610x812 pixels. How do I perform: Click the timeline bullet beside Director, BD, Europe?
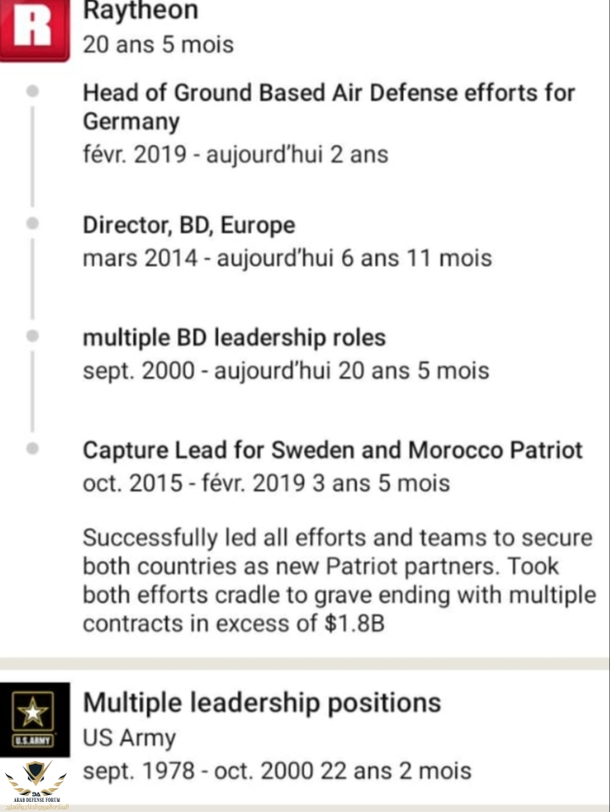(33, 224)
